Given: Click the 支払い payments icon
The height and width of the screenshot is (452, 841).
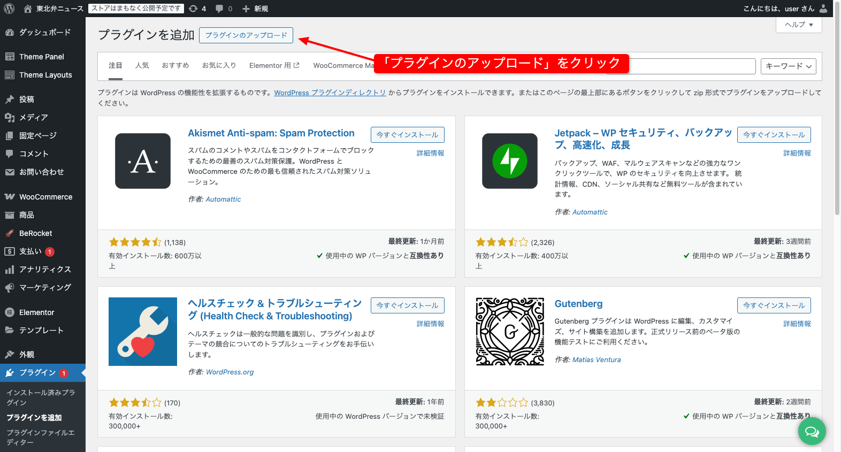Looking at the screenshot, I should (x=10, y=251).
